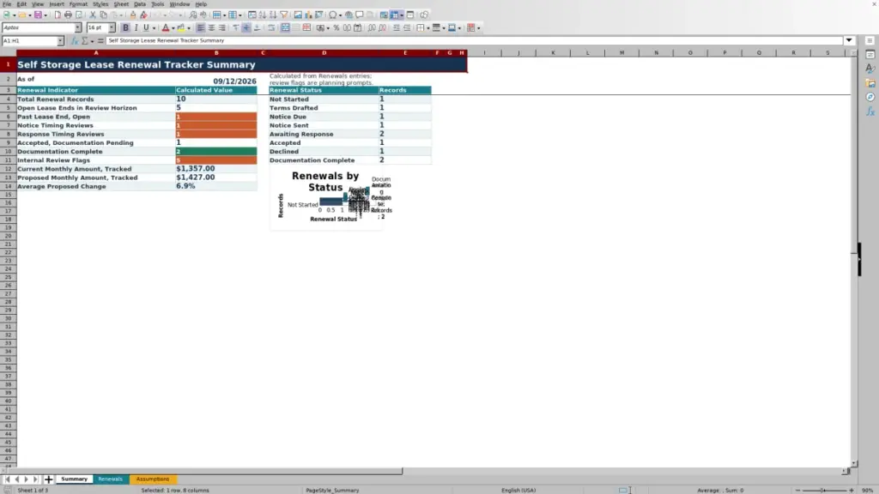Click the AutoFilter funnel icon
This screenshot has width=879, height=494.
coord(283,15)
